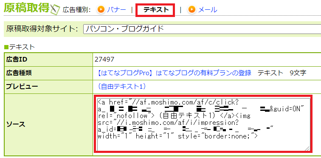Open the 自由テキスト1 preview link

pos(122,87)
